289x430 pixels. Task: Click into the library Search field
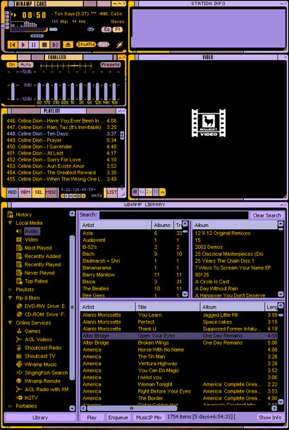coord(174,215)
